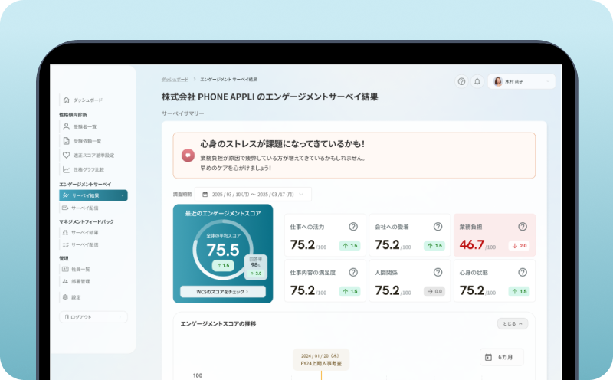Click the help icon on 会社への愛着 card
Screen dimensions: 613x380
pyautogui.click(x=438, y=226)
